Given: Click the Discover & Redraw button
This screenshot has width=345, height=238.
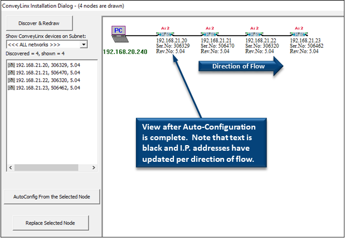Looking at the screenshot, I should 39,23.
